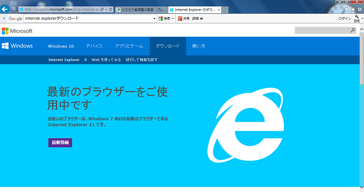Click the magnifier icon in the address bar
The width and height of the screenshot is (364, 192).
(x=102, y=10)
